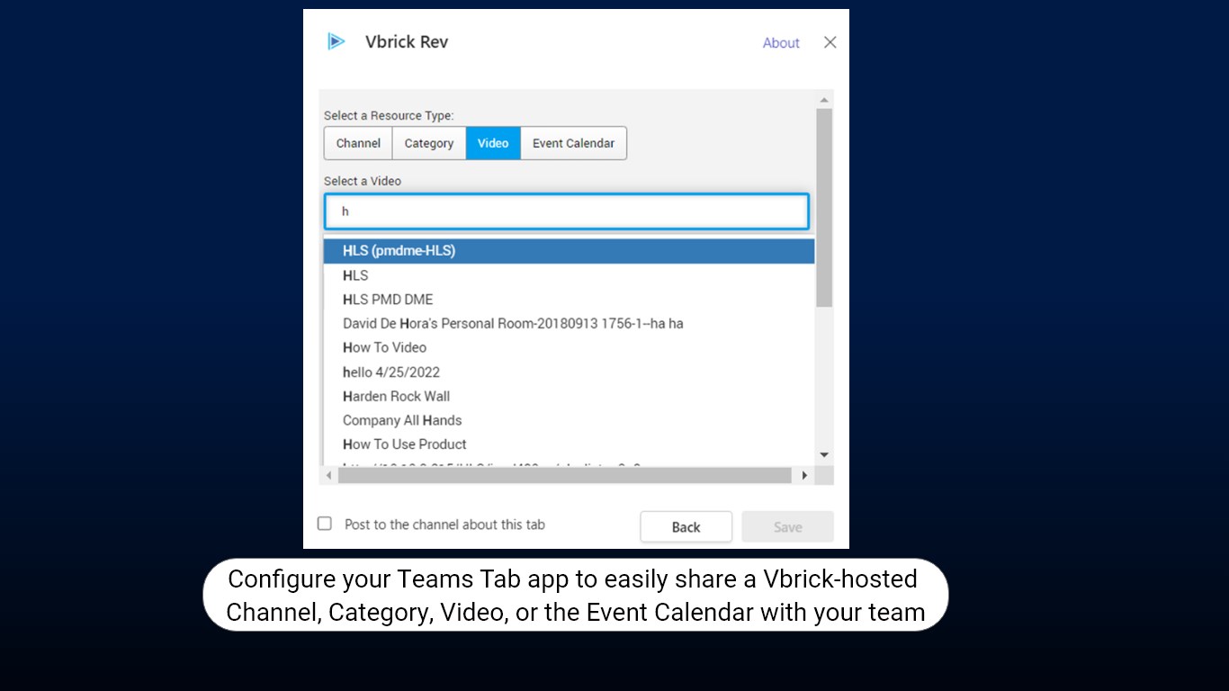The image size is (1229, 691).
Task: Click the Back button
Action: (x=686, y=527)
